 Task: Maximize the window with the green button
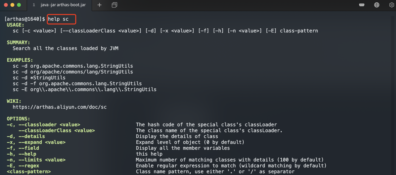coord(19,5)
